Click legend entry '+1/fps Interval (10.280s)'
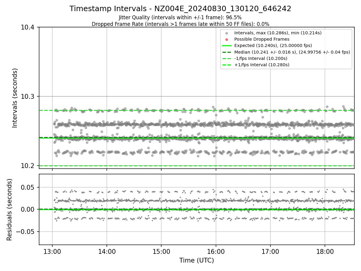 click(x=262, y=64)
